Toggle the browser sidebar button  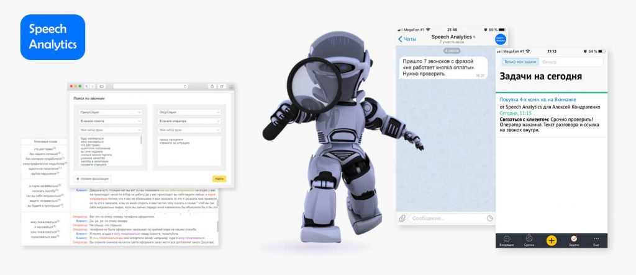pyautogui.click(x=101, y=86)
